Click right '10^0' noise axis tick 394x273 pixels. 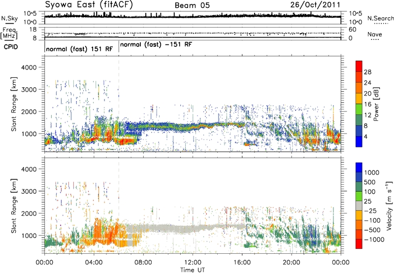coord(356,22)
